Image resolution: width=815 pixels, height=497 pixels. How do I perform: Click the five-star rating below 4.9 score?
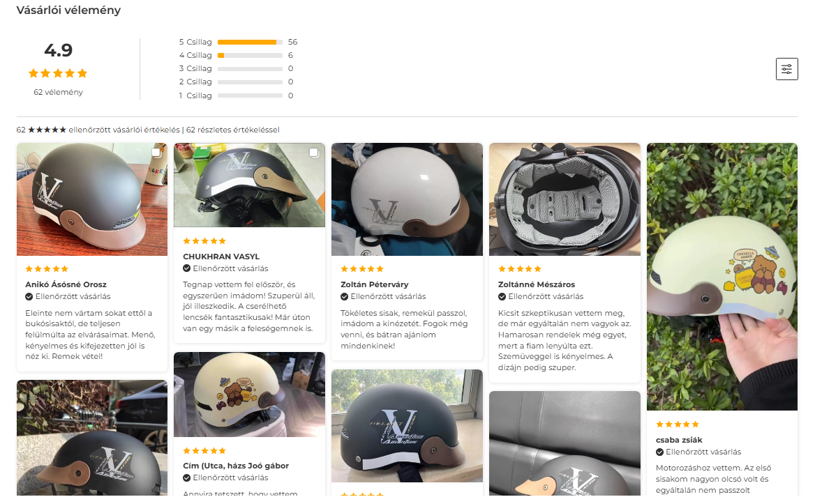[x=58, y=73]
